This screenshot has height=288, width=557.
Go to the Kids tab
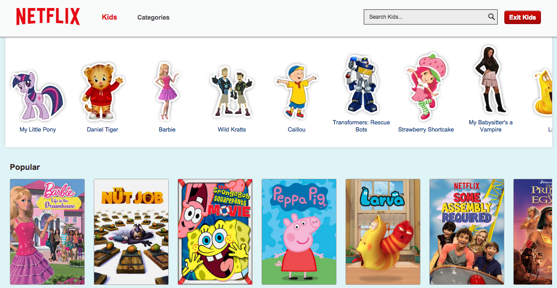109,17
